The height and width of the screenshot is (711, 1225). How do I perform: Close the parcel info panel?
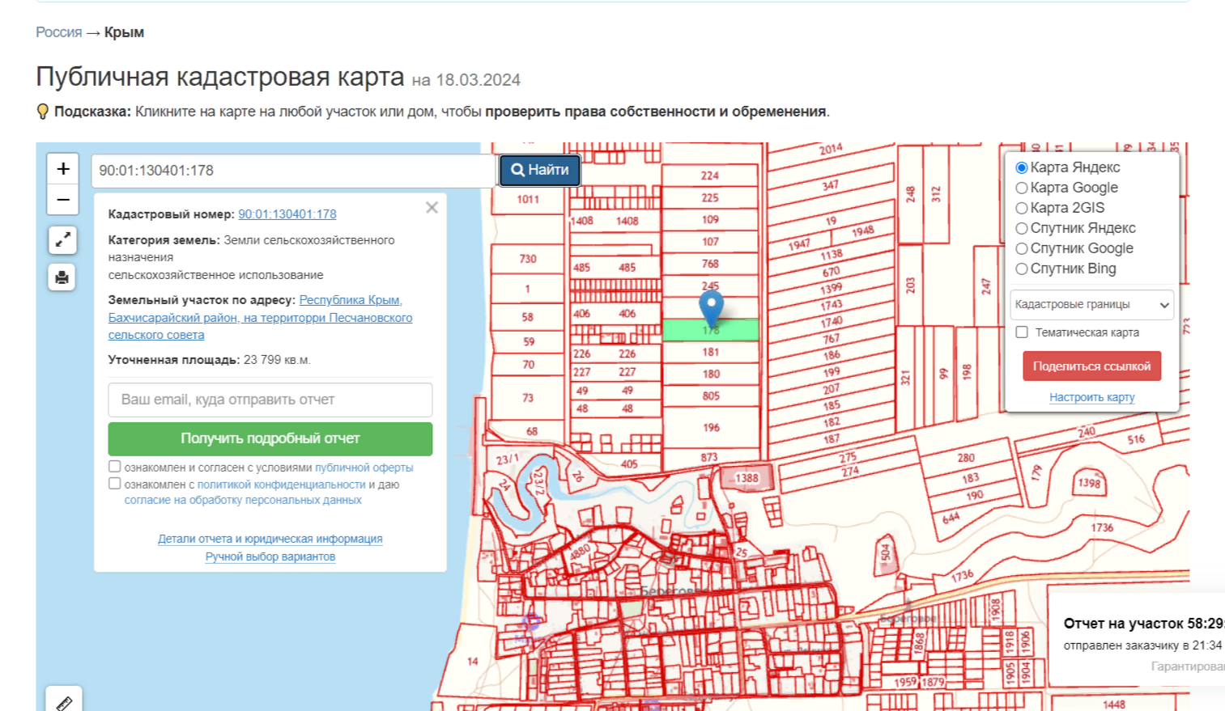pyautogui.click(x=432, y=208)
